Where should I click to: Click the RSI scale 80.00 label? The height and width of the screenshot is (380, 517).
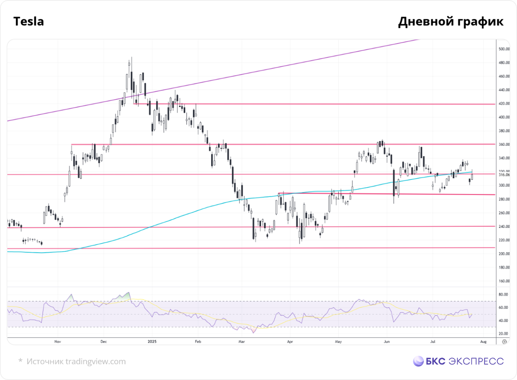tap(503, 294)
